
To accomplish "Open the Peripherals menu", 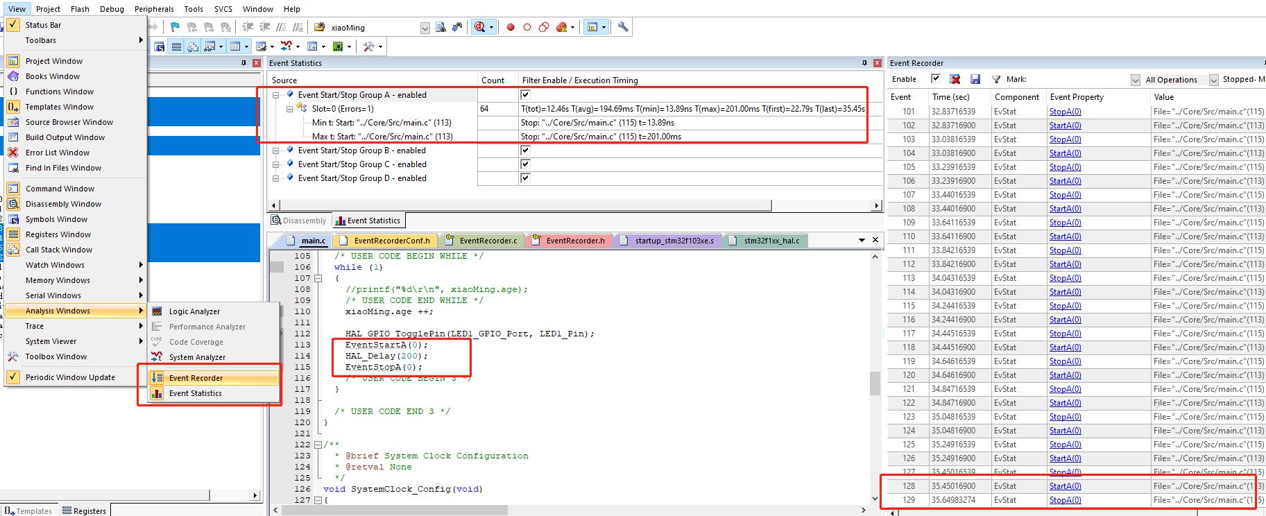I will tap(154, 9).
